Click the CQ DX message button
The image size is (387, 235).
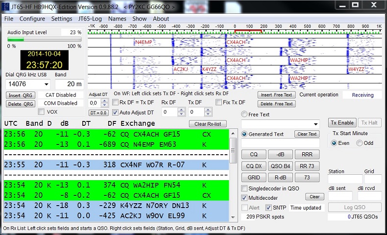pos(254,166)
